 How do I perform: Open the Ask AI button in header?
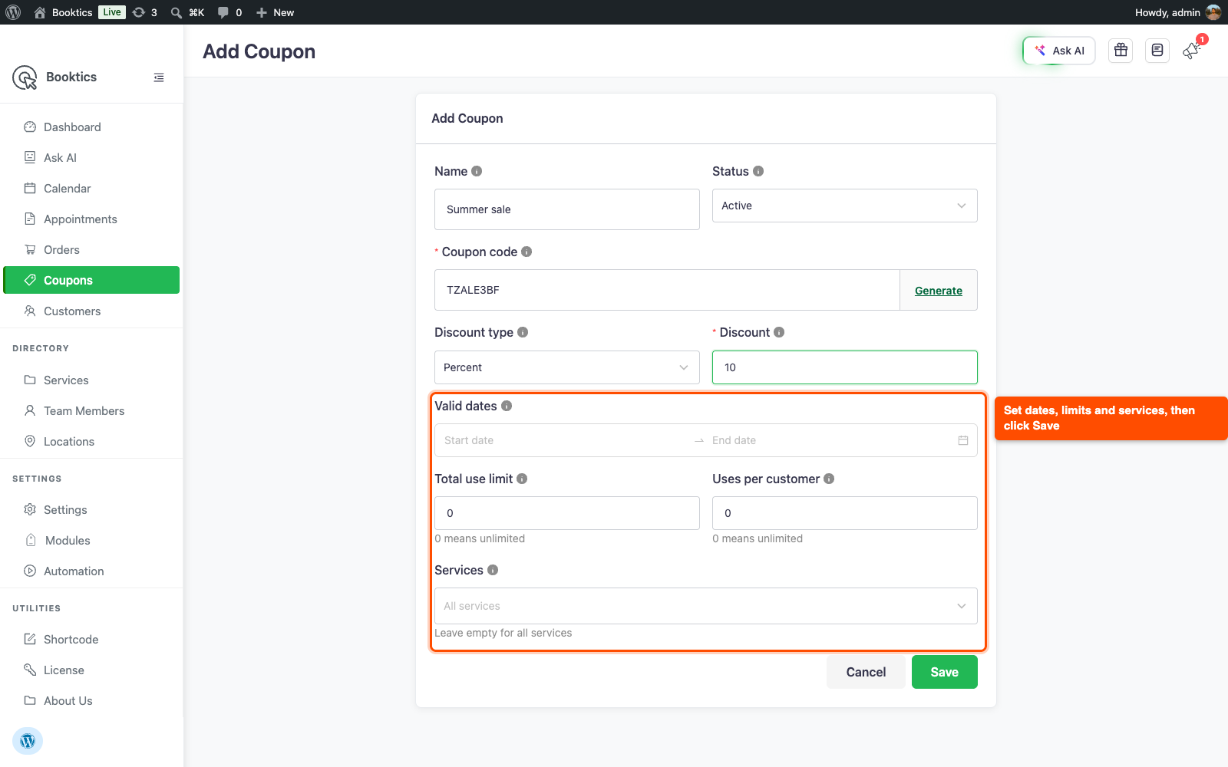click(1059, 51)
